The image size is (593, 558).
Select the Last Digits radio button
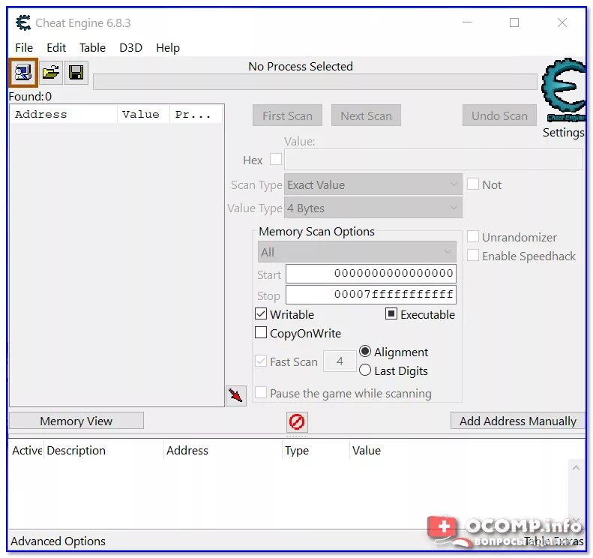click(365, 370)
